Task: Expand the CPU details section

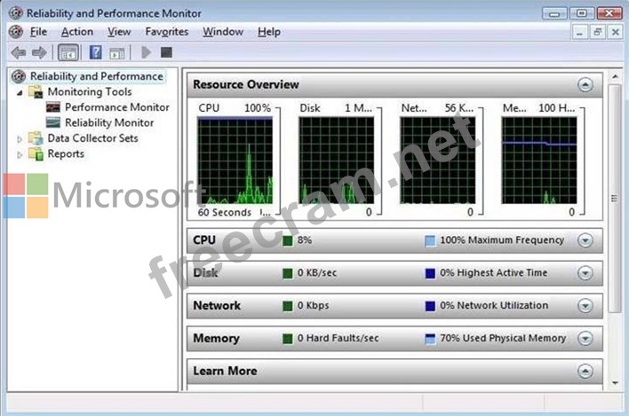Action: click(585, 240)
